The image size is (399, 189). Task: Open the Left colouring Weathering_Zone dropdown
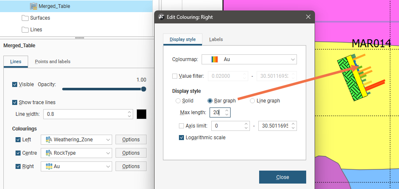click(76, 140)
